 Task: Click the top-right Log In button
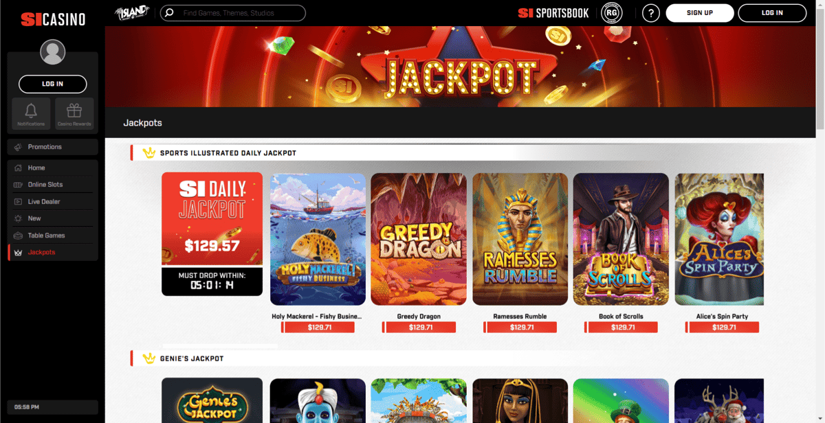pyautogui.click(x=772, y=13)
